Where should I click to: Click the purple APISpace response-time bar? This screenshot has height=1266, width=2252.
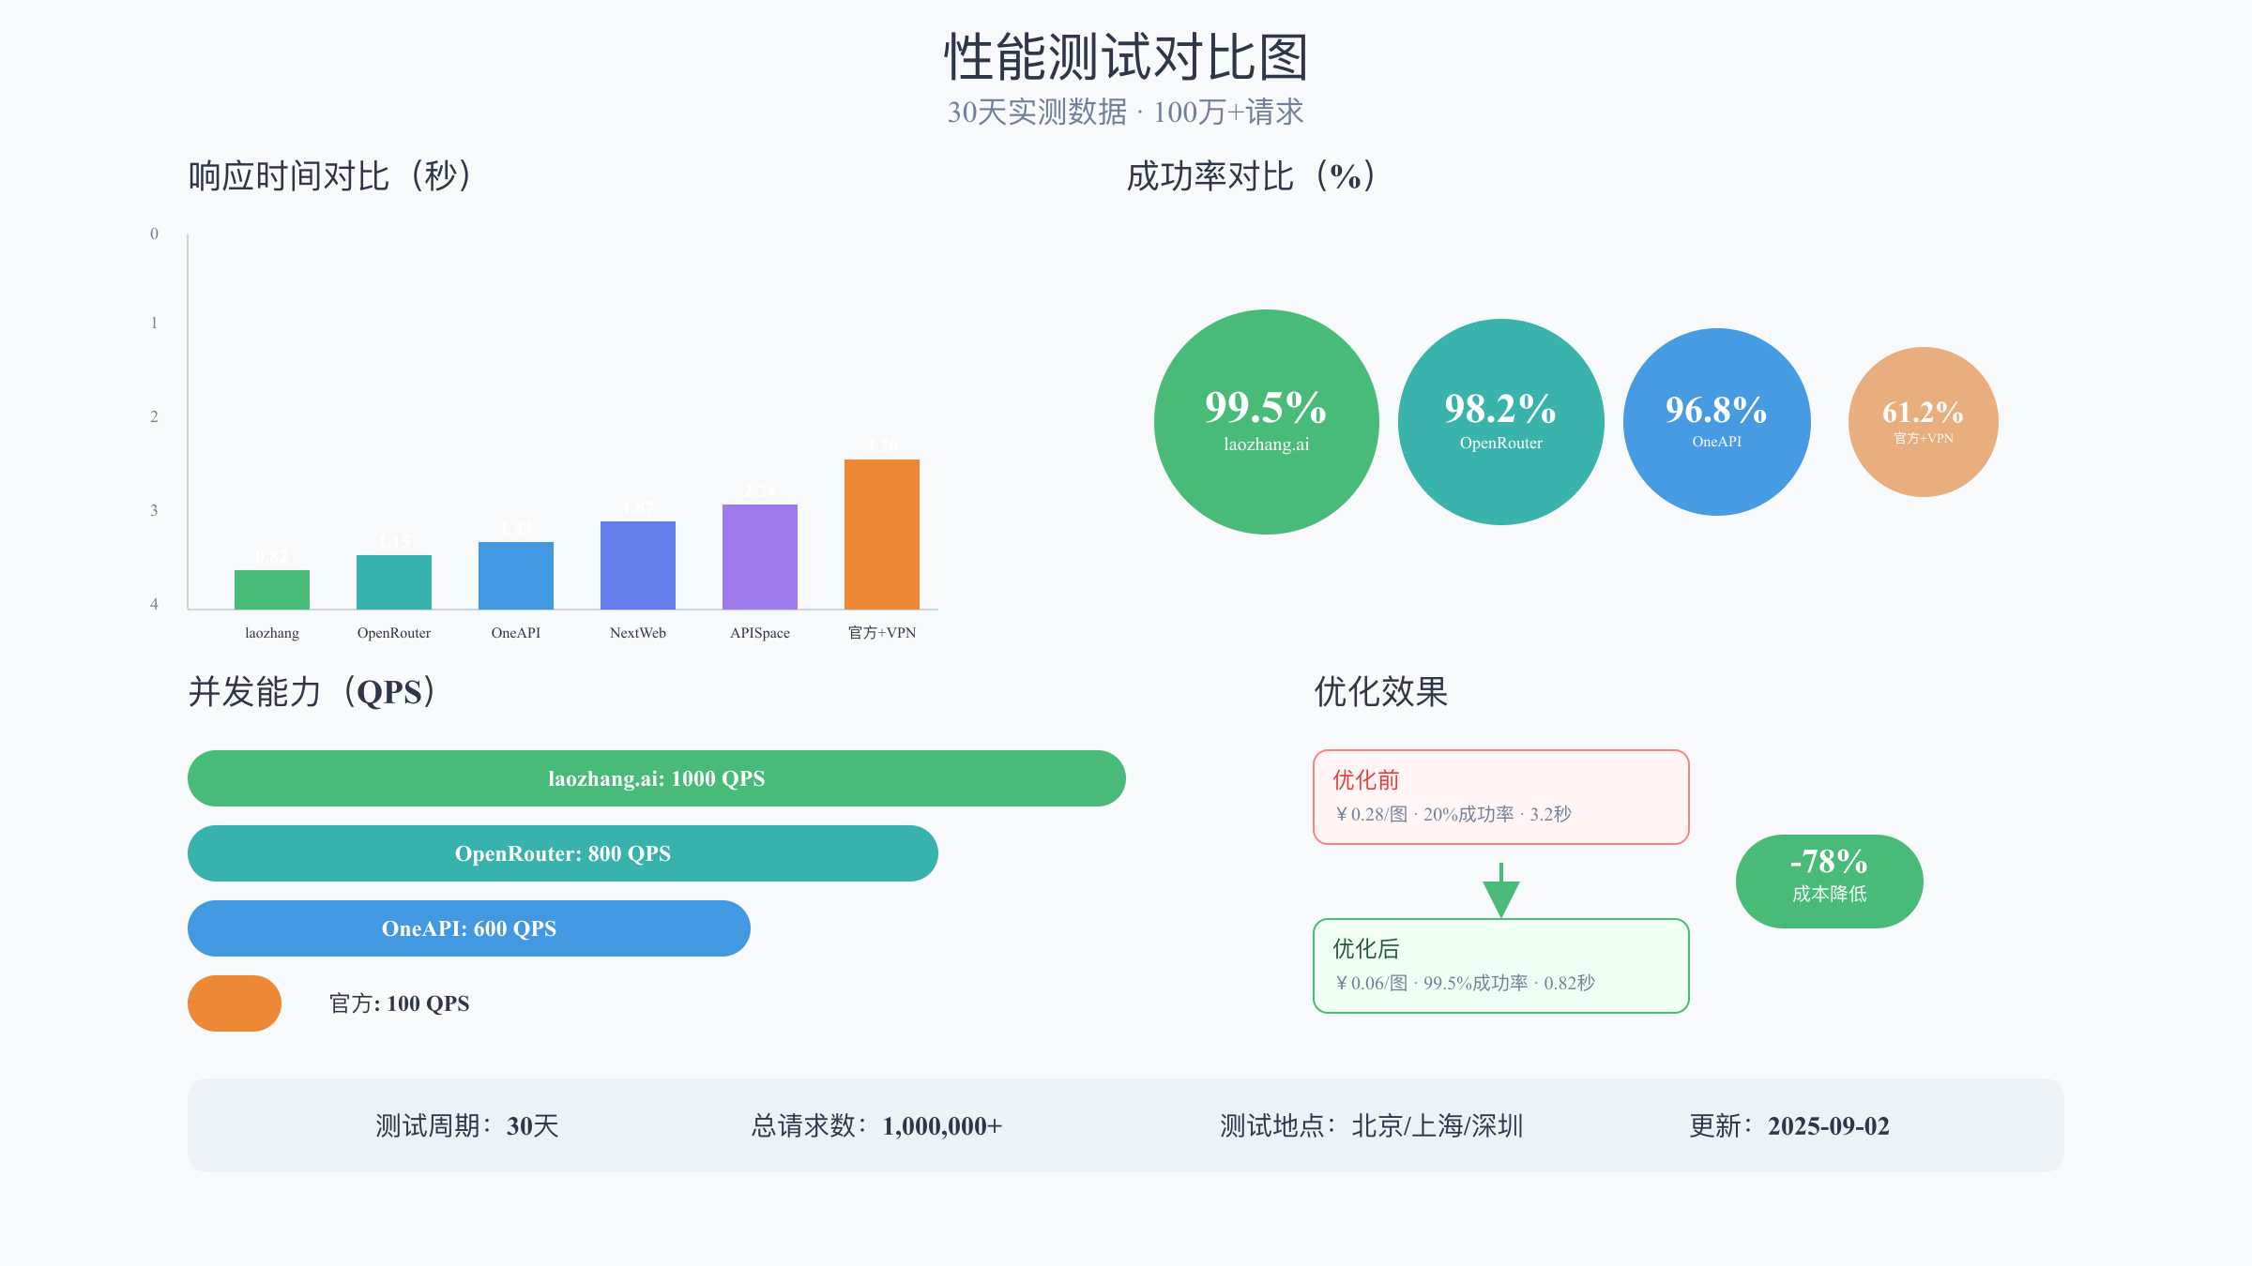coord(760,557)
